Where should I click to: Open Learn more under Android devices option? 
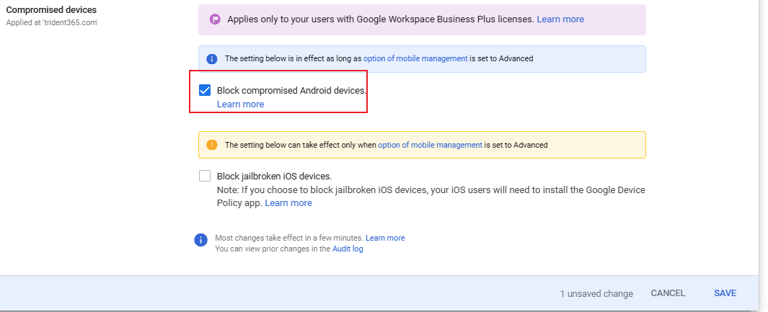(240, 104)
